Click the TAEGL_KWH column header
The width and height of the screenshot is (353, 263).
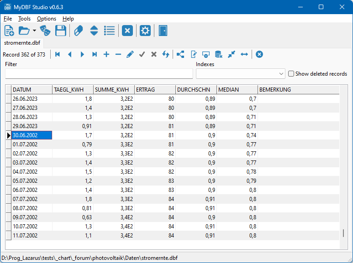click(73, 90)
